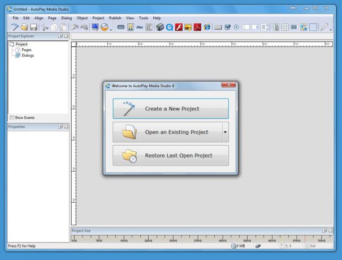
Task: Insert a Progress bar object from toolbar
Action: [x=294, y=27]
